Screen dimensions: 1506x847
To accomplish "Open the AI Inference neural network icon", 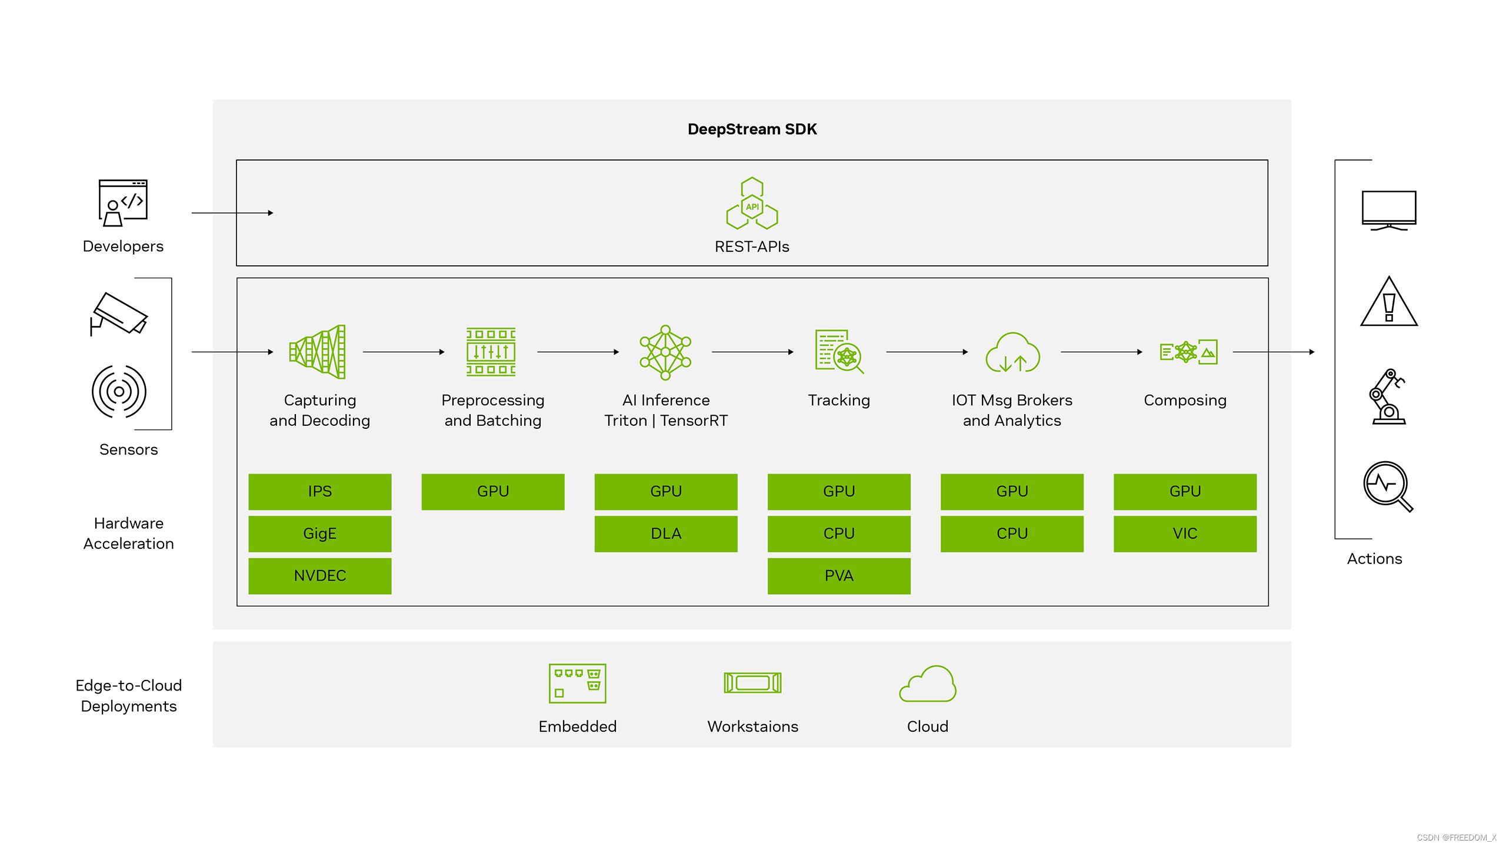I will click(x=665, y=352).
